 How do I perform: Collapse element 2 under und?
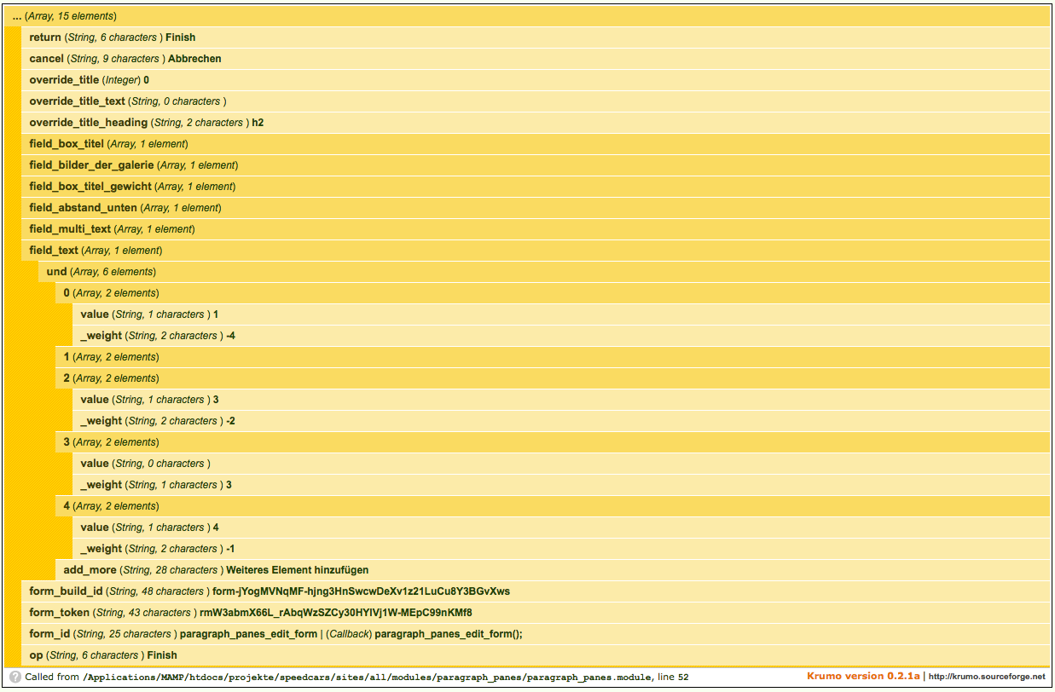pos(553,378)
